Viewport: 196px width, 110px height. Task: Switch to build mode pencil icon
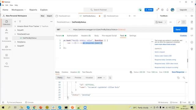(x=179, y=22)
